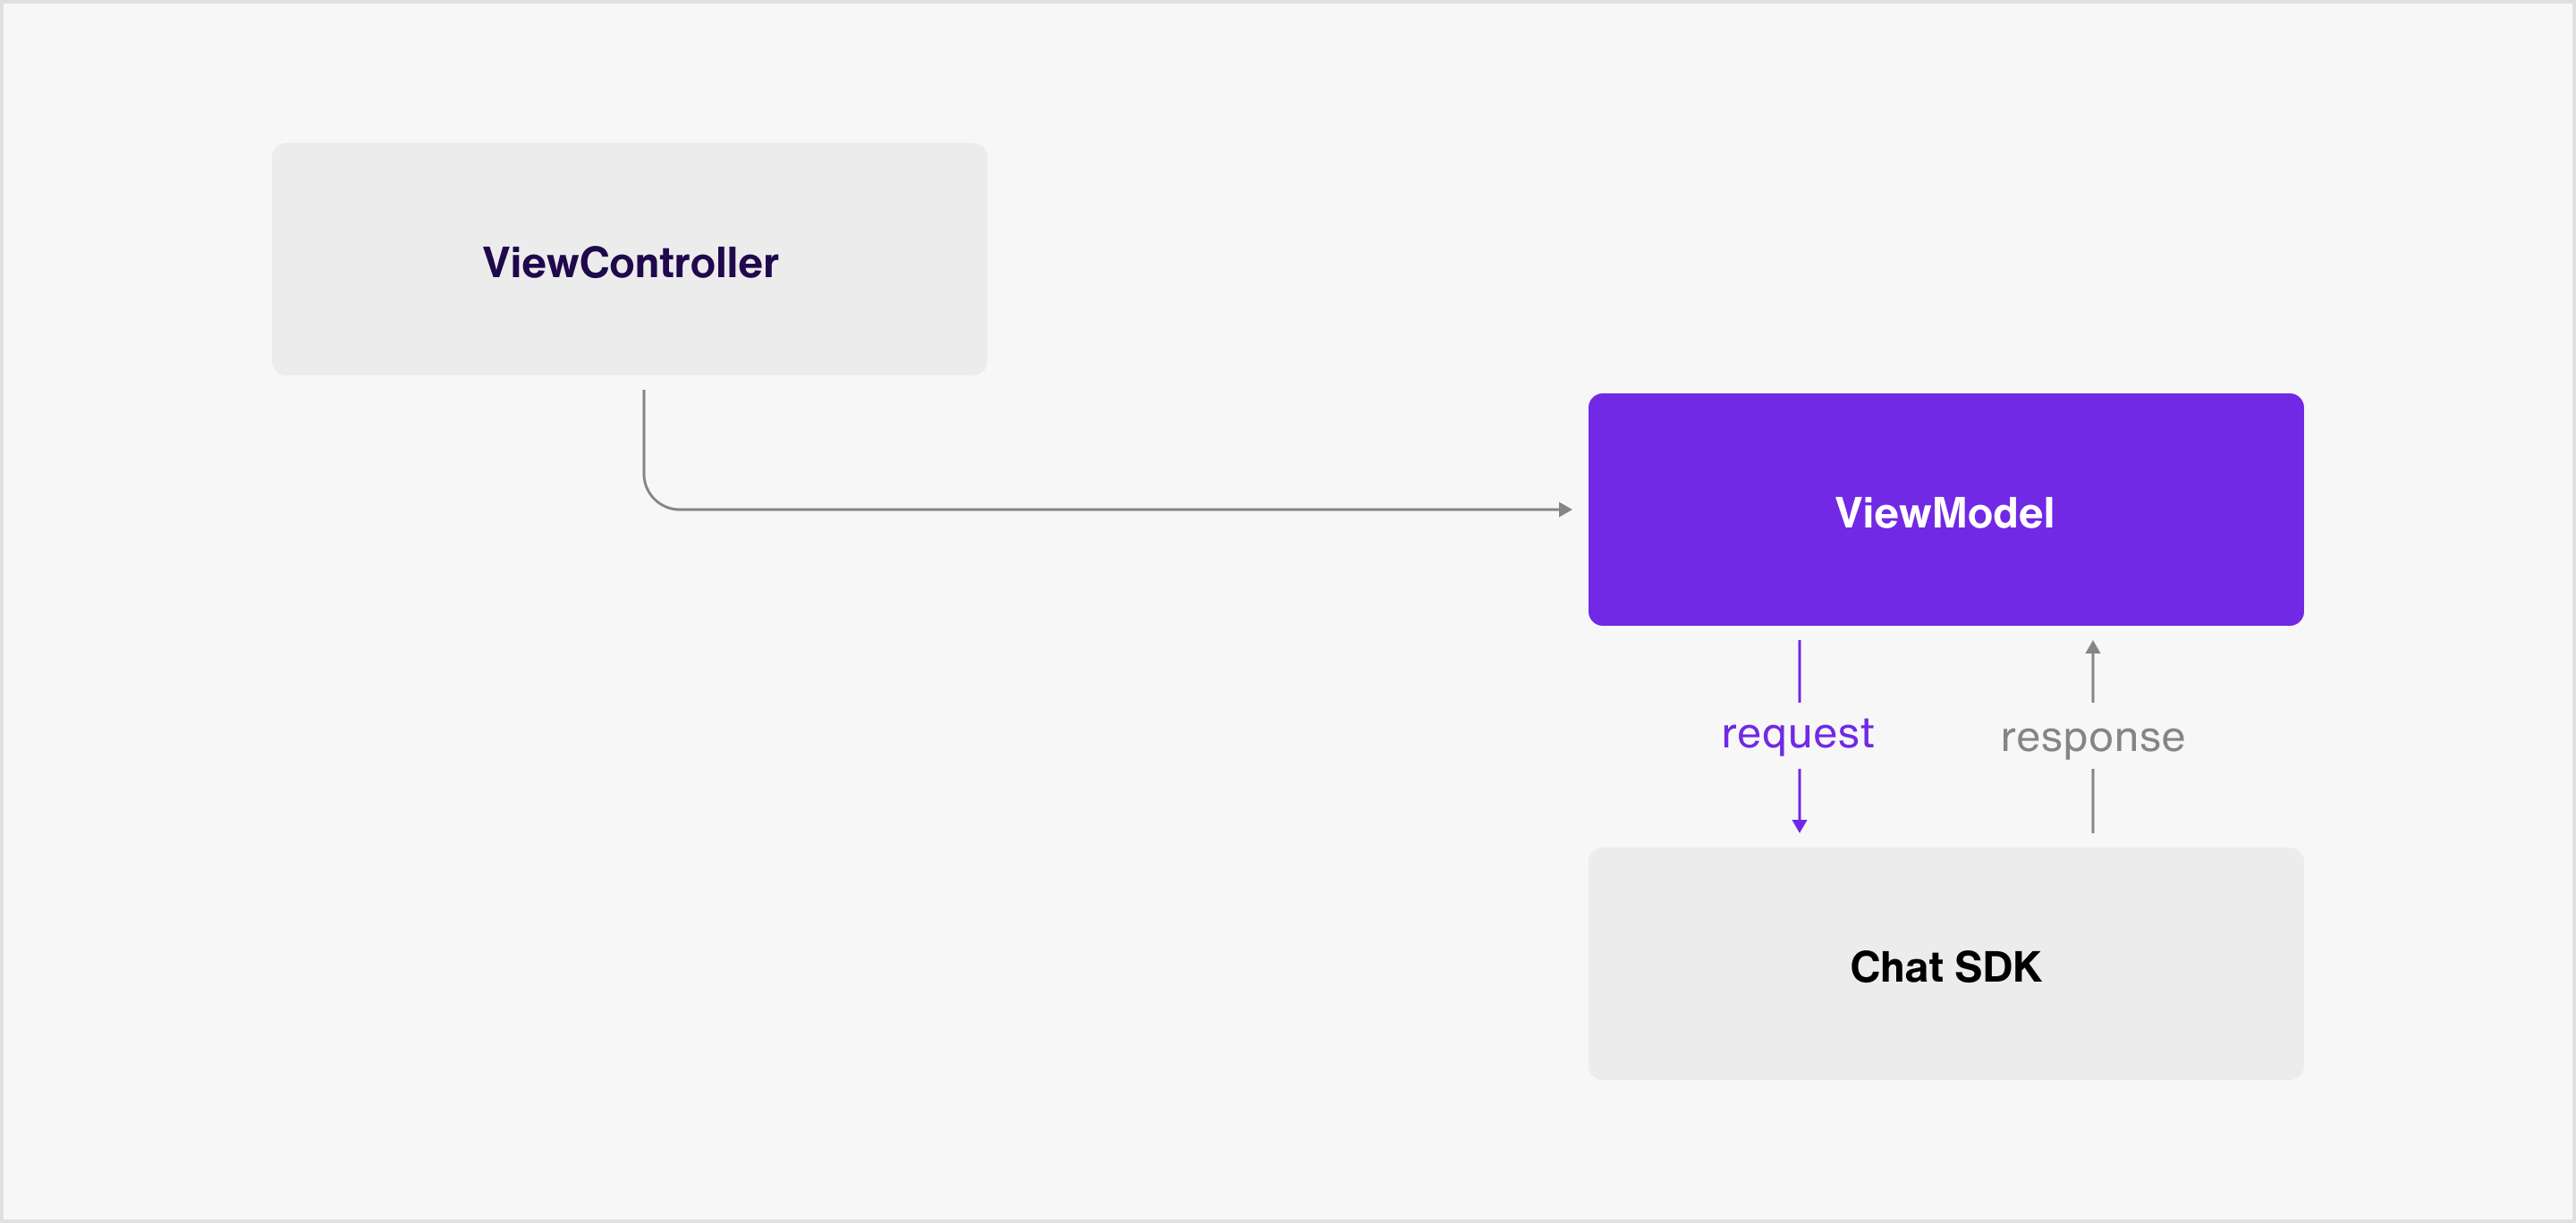Image resolution: width=2576 pixels, height=1223 pixels.
Task: Click the ViewController box
Action: pyautogui.click(x=629, y=258)
